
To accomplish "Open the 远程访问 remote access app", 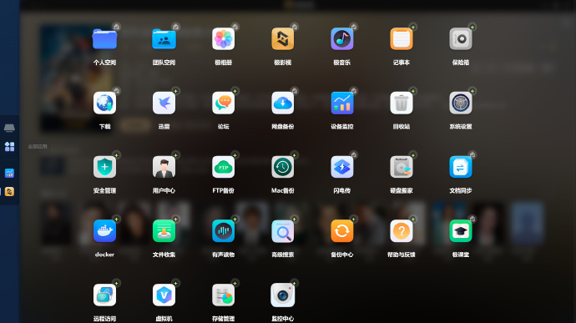I will 104,295.
